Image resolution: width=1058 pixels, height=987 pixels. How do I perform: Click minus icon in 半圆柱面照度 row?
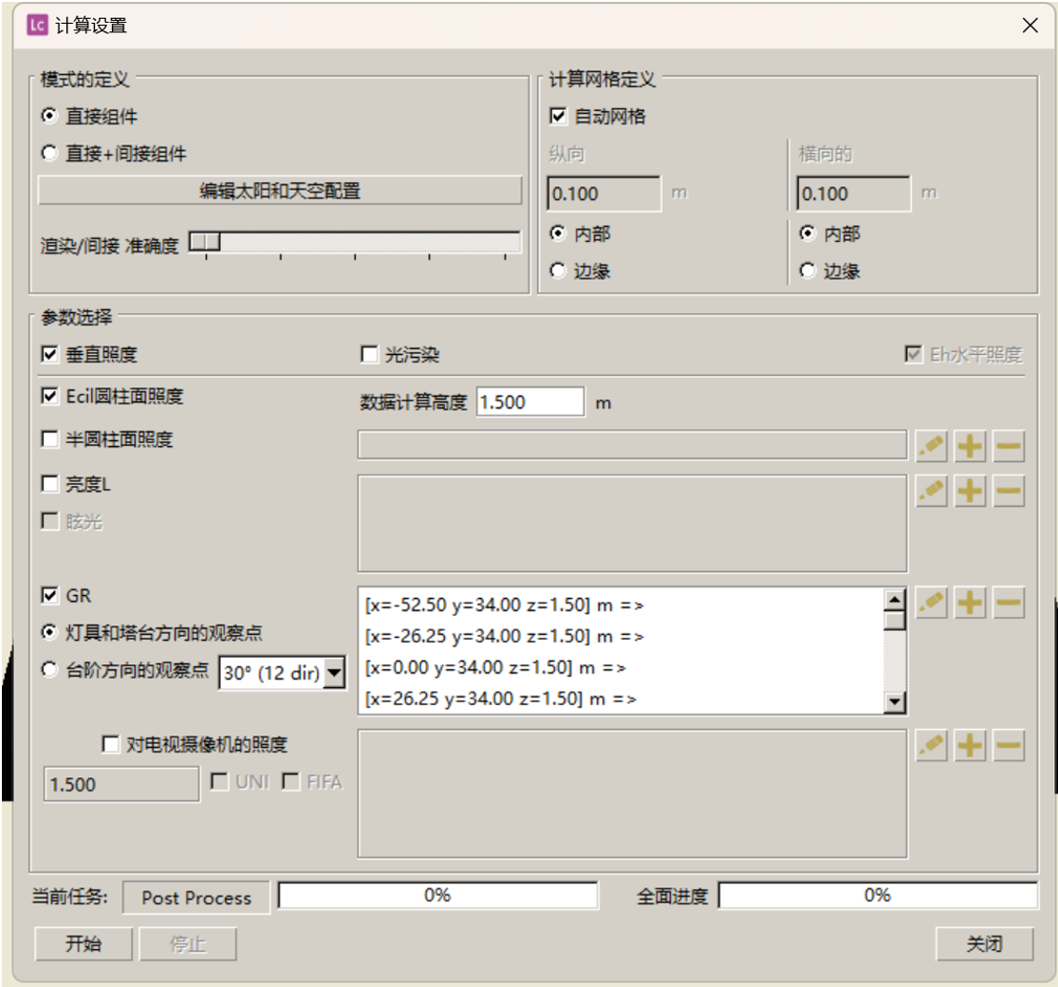point(1009,447)
